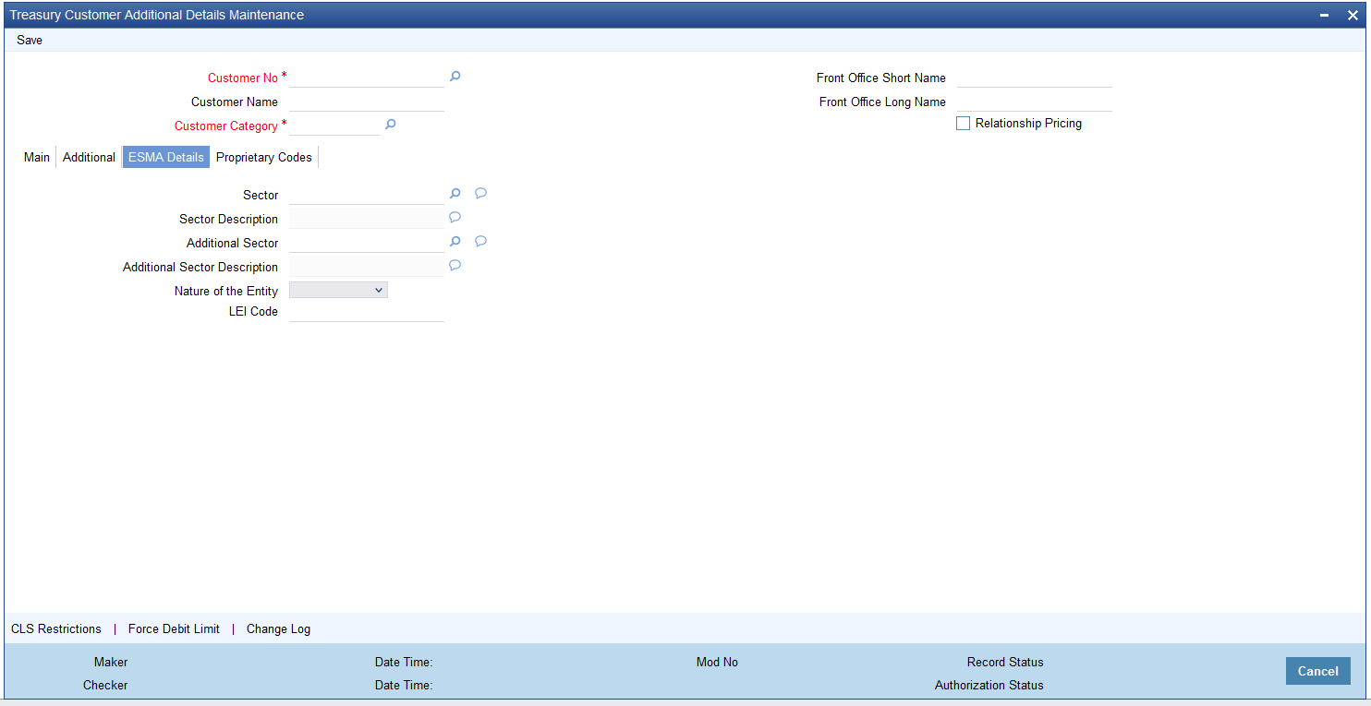Click the Mod No label

point(717,663)
